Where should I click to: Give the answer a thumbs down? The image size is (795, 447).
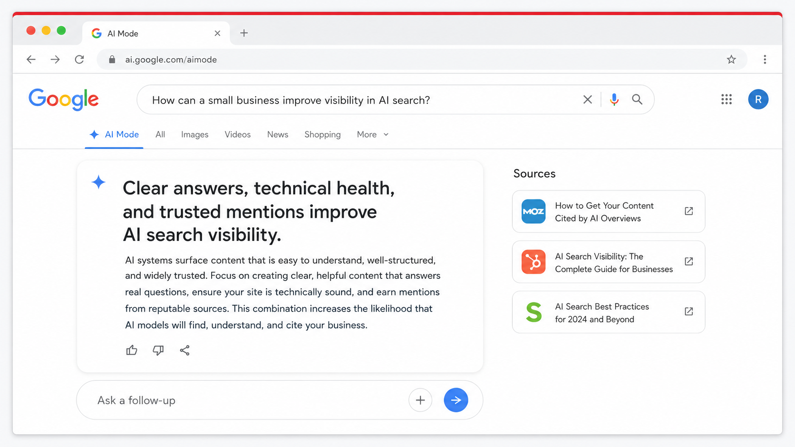coord(158,351)
